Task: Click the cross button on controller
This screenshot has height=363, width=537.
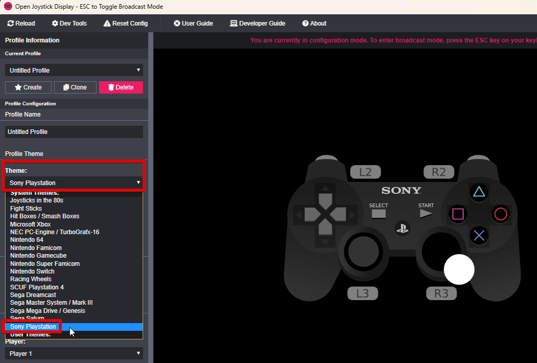Action: [479, 236]
